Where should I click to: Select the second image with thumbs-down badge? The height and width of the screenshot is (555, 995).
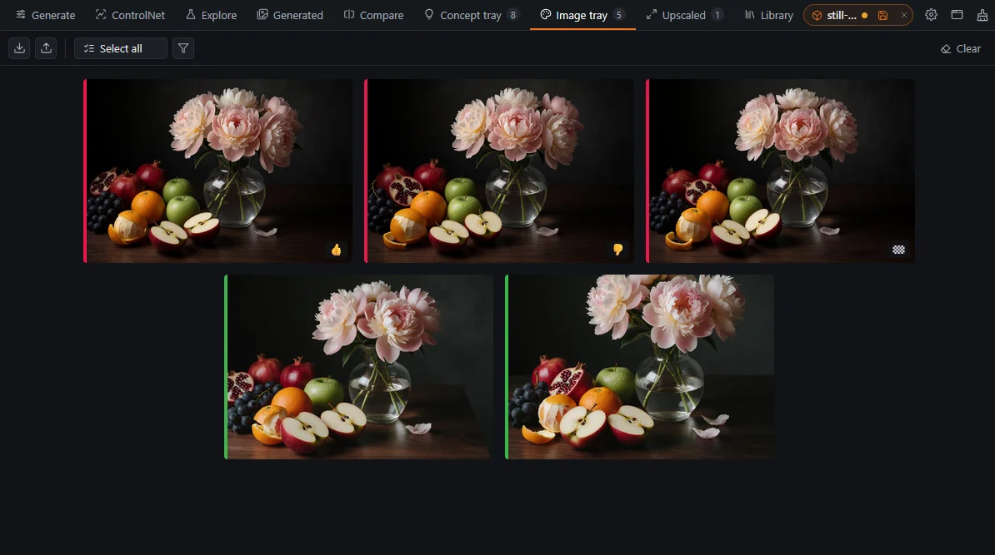coord(499,171)
